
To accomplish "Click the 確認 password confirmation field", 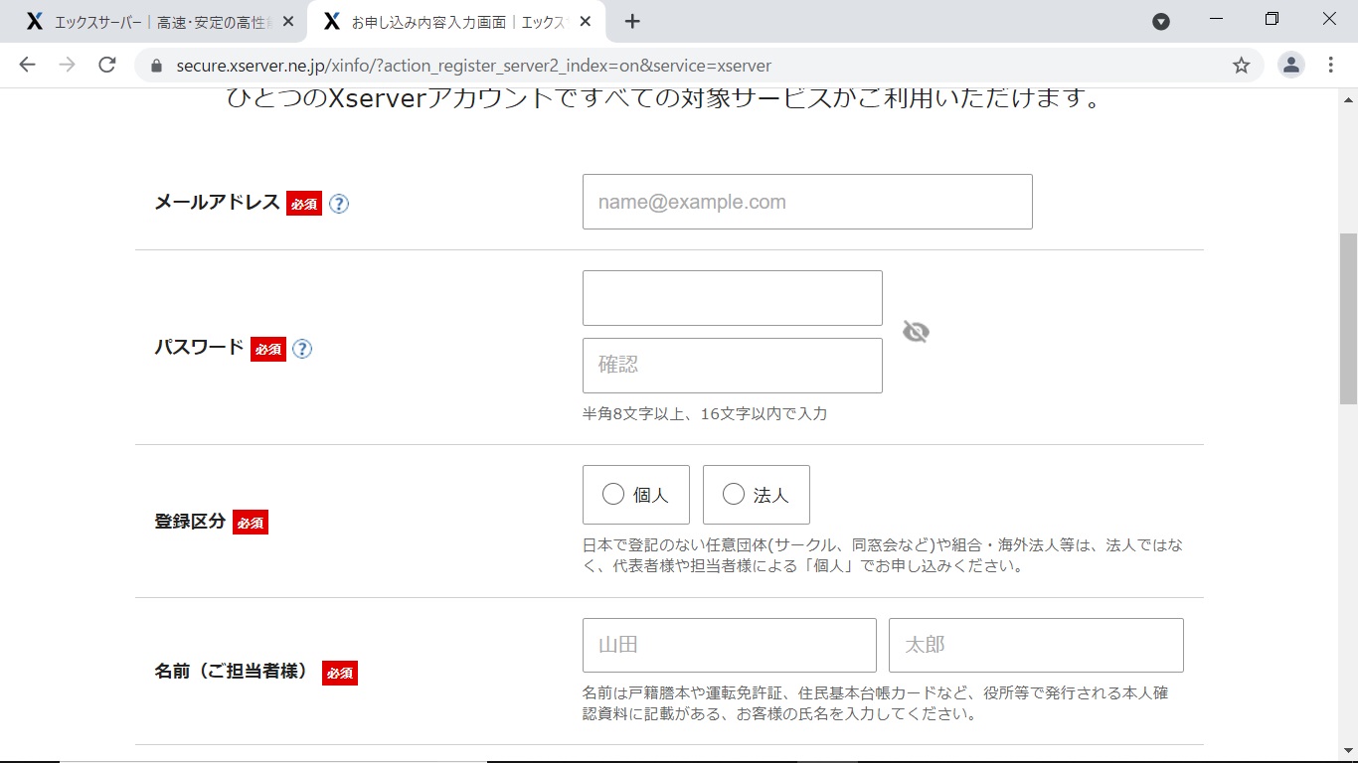I will coord(733,366).
